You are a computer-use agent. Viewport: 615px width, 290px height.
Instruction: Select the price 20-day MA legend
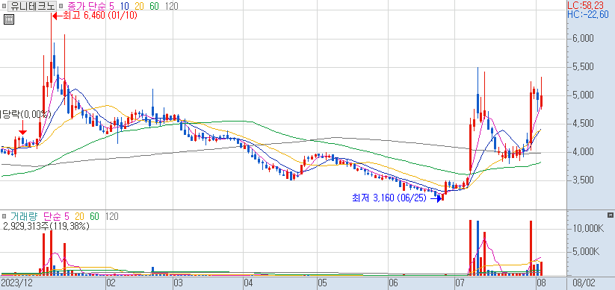coord(139,6)
